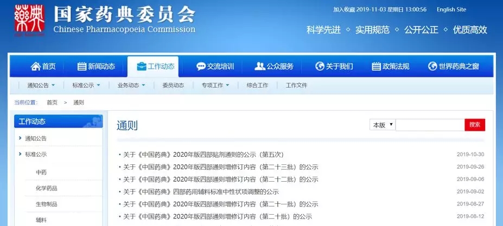Image resolution: width=503 pixels, height=226 pixels.
Task: Click the home icon beside 首页
Action: (x=36, y=67)
